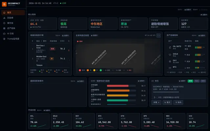The width and height of the screenshot is (210, 131).
Task: Click the GOLD diamond icon in asset matrix
Action: coord(170,55)
